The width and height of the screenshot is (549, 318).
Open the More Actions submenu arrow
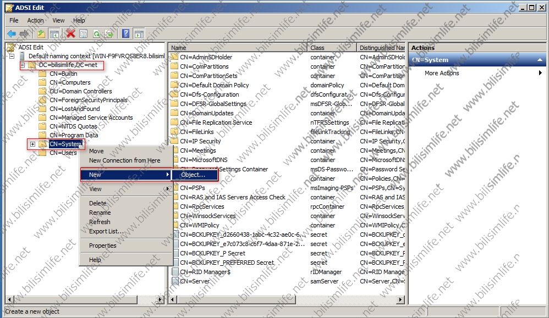point(540,72)
